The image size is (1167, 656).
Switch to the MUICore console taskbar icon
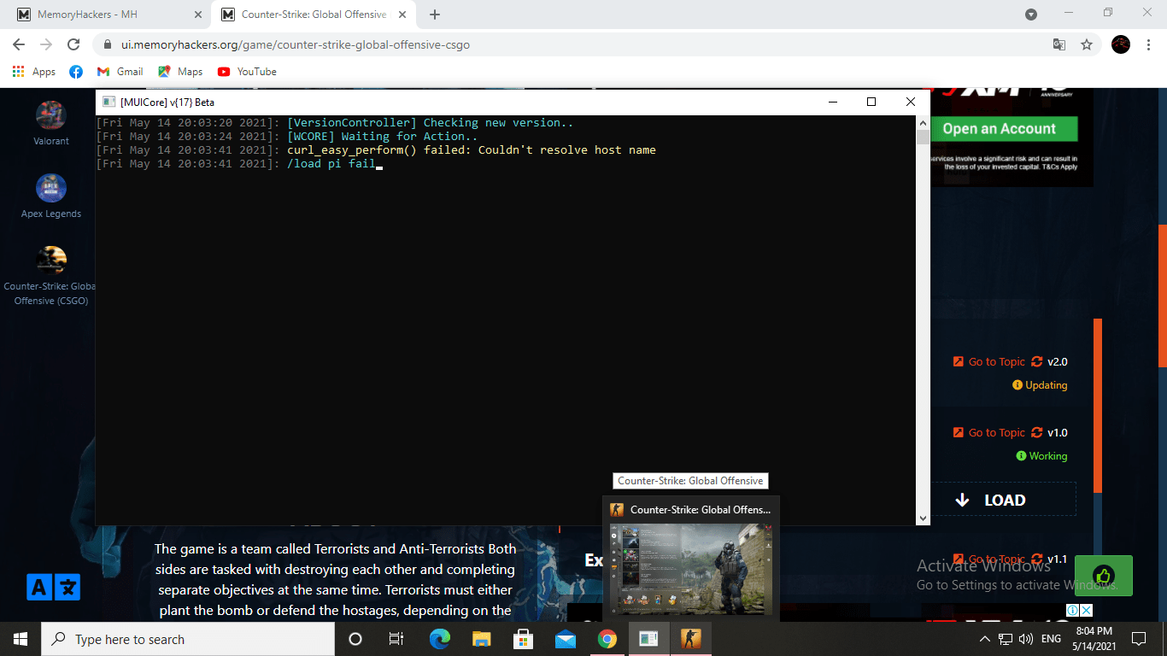649,639
